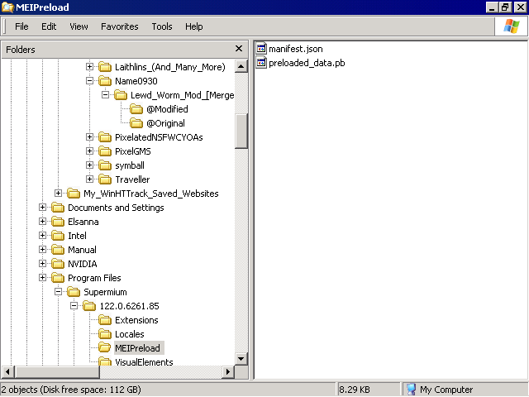Open the Edit menu
The height and width of the screenshot is (397, 529).
click(x=49, y=26)
